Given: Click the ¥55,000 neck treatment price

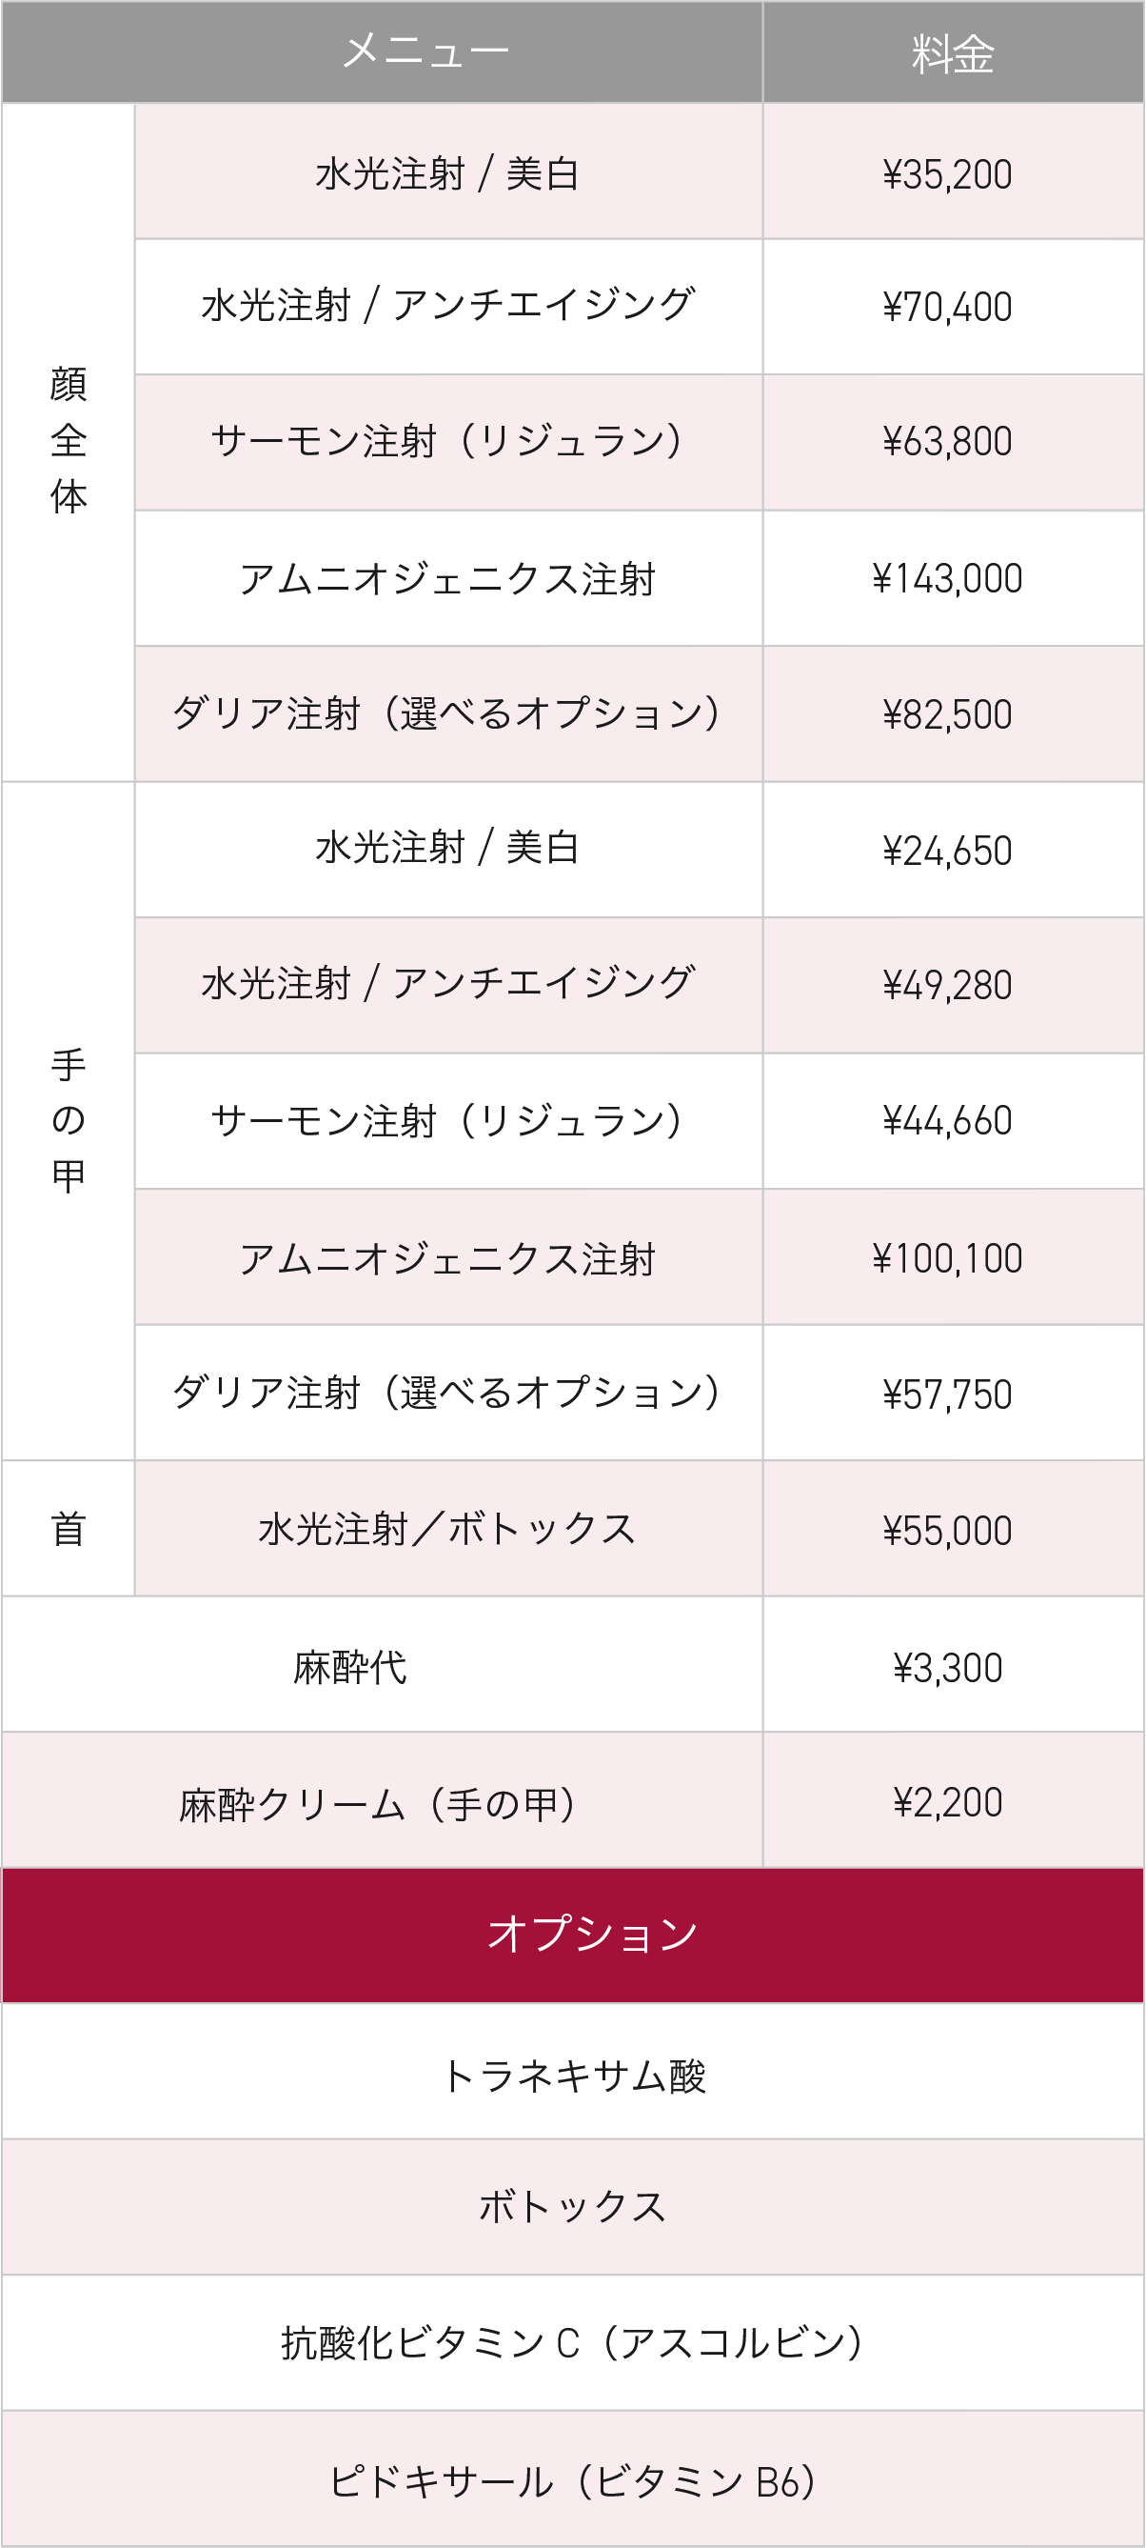Looking at the screenshot, I should (947, 1530).
